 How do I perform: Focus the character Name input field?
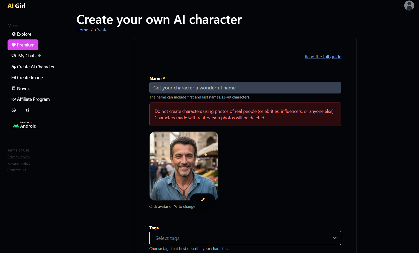click(x=245, y=88)
